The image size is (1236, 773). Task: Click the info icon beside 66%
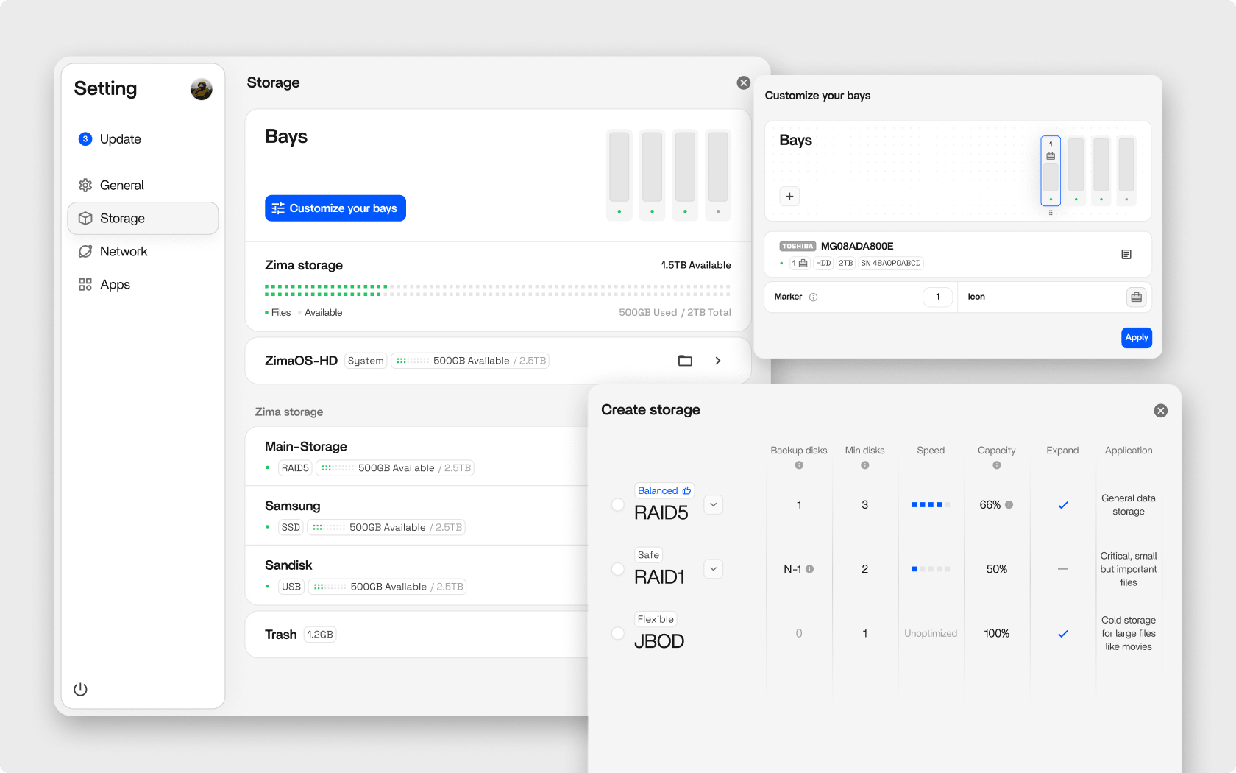1009,505
